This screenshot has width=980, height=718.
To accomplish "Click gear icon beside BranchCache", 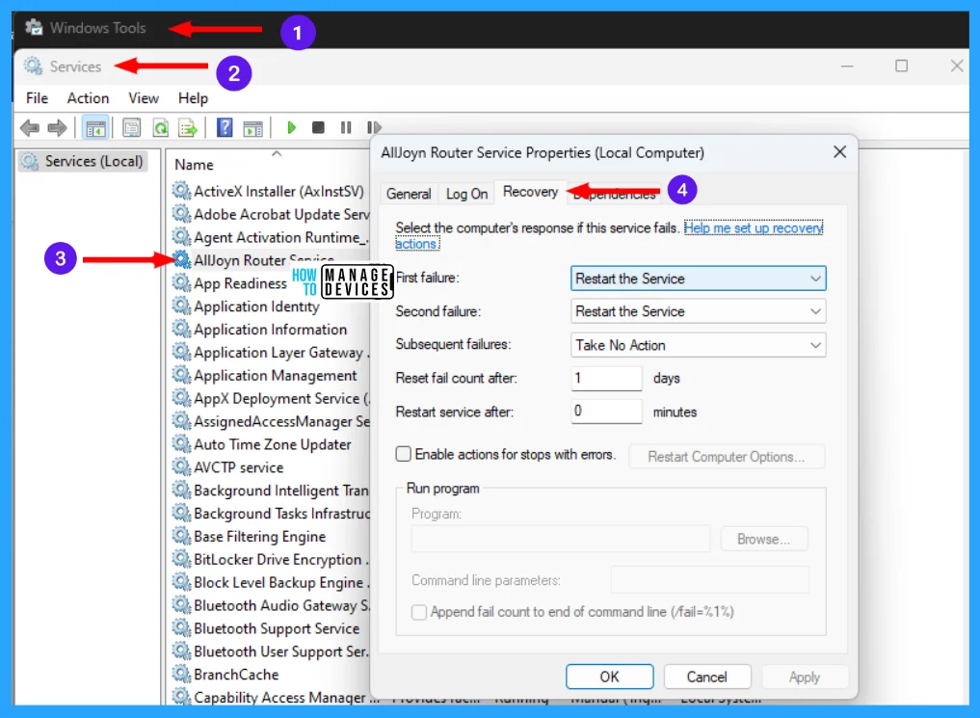I will (181, 675).
